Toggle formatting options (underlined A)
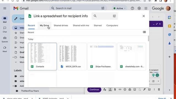The width and height of the screenshot is (176, 99). click(x=110, y=89)
